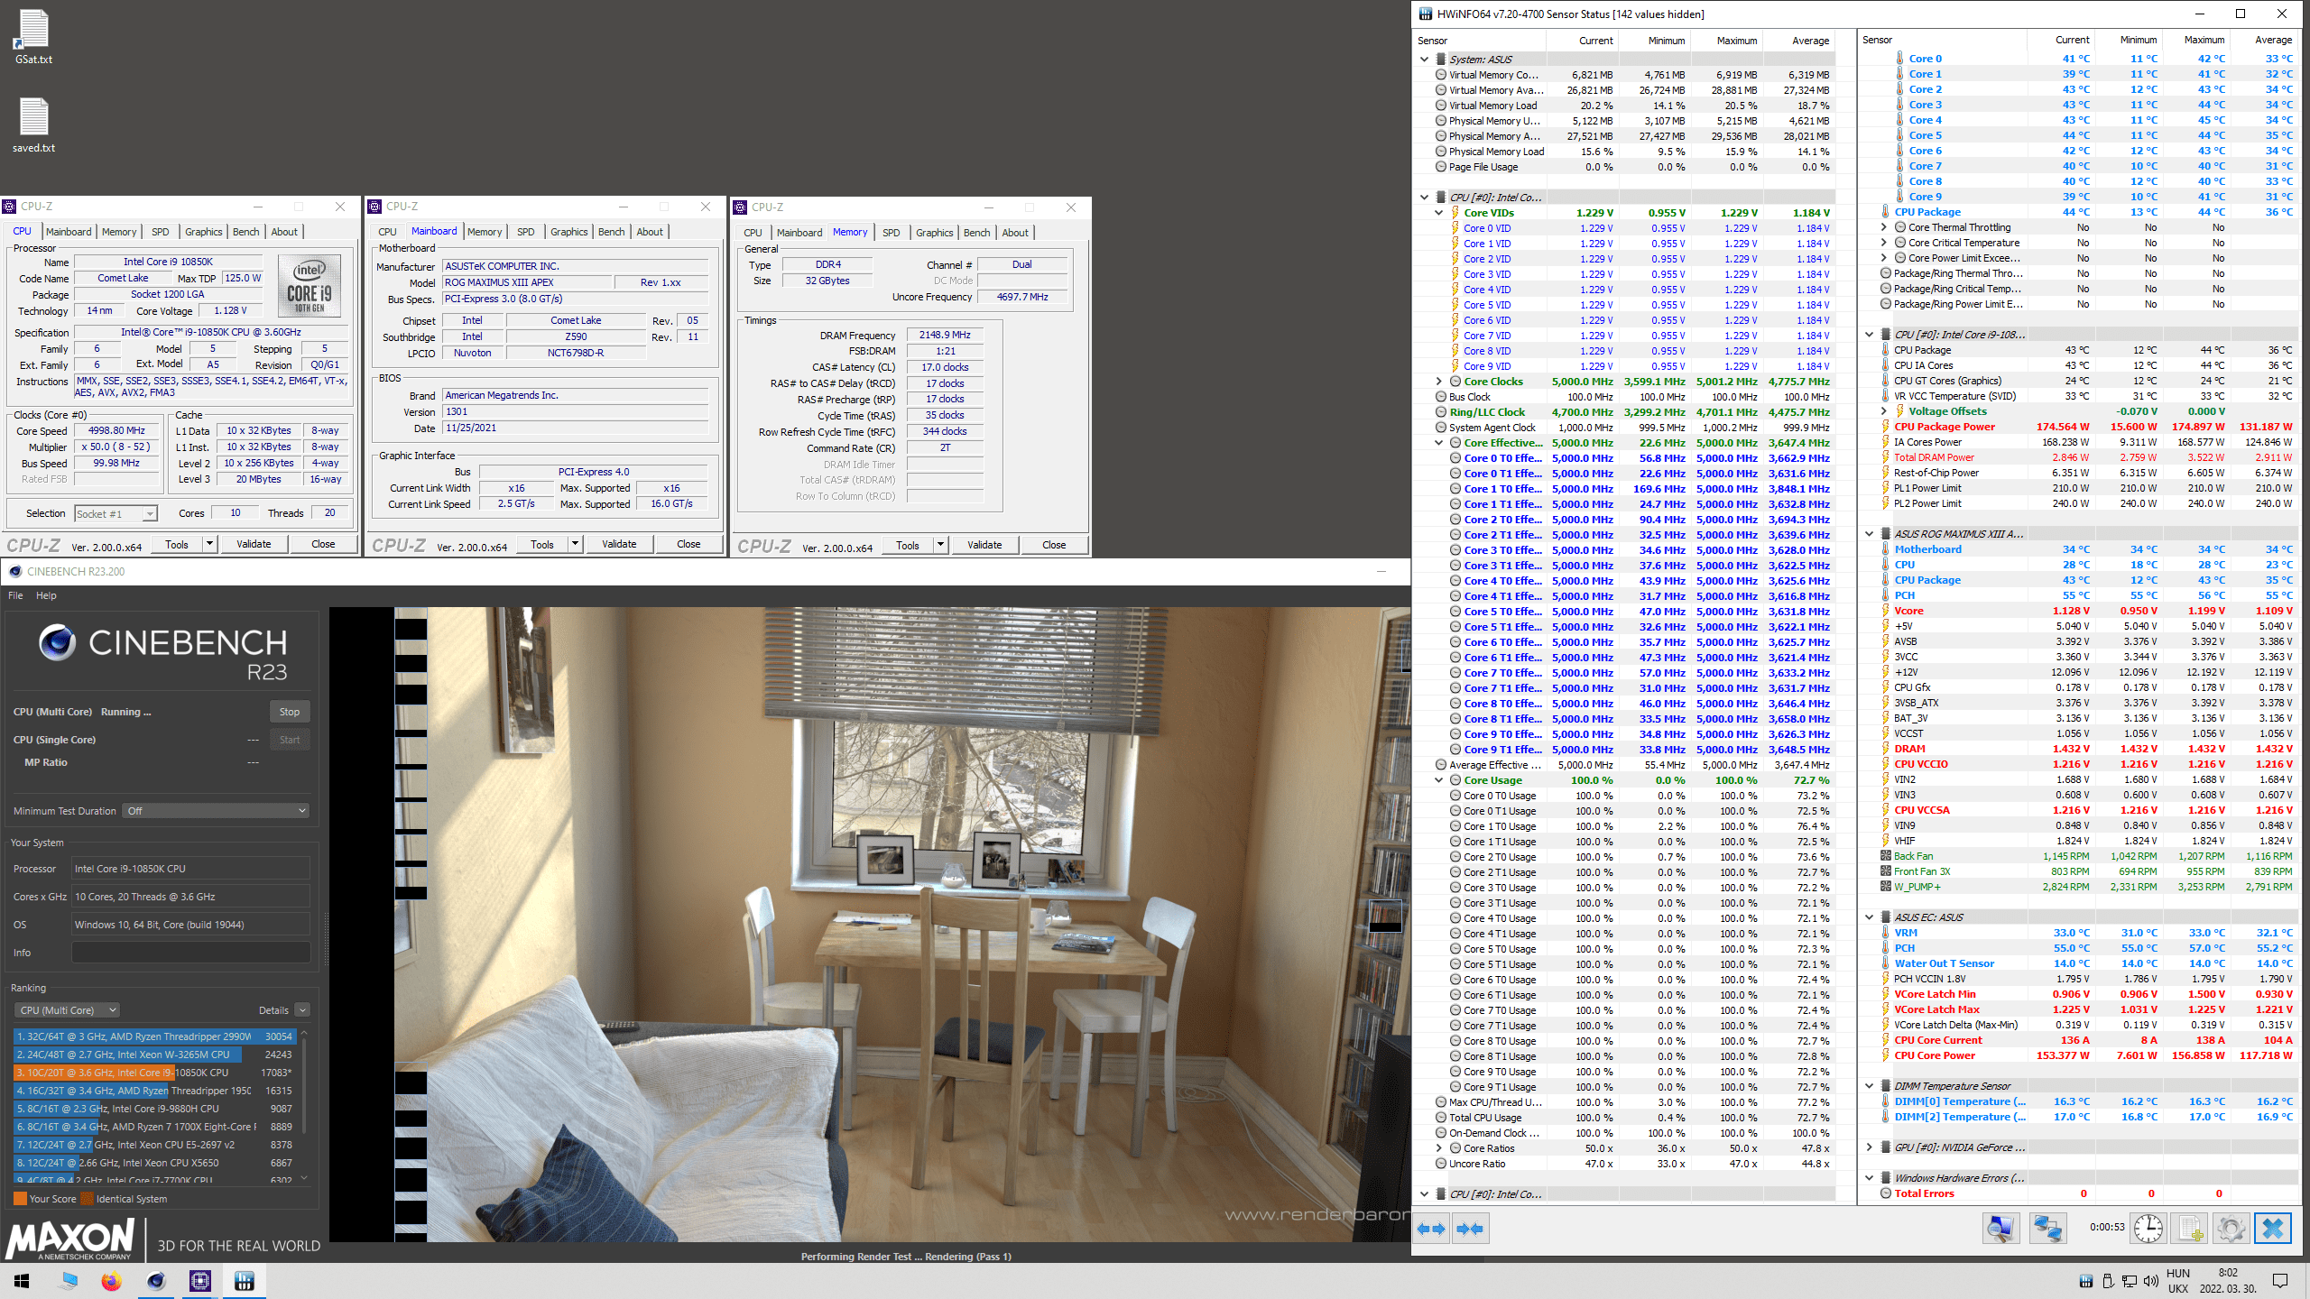Click CPU-Z chip icon in taskbar
The width and height of the screenshot is (2310, 1299).
(x=200, y=1281)
